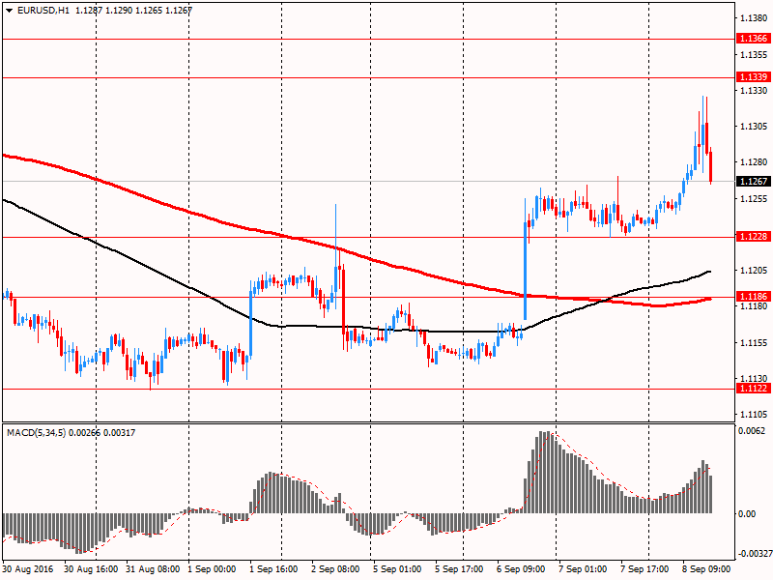This screenshot has width=773, height=580.
Task: Select the EURUSD,H1 chart title text
Action: click(x=43, y=11)
